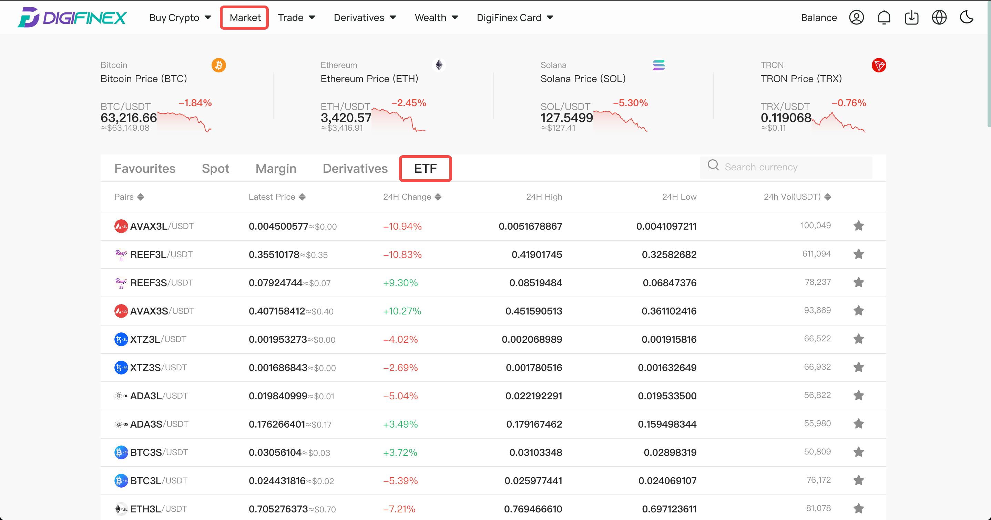The width and height of the screenshot is (991, 520).
Task: Toggle dark mode moon icon
Action: pyautogui.click(x=967, y=17)
